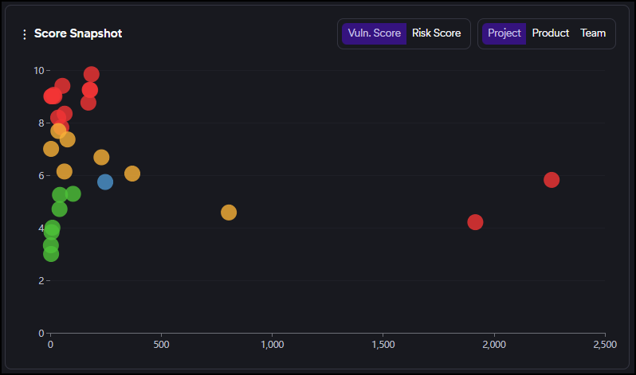Click the single blue data point
The width and height of the screenshot is (636, 375).
105,182
